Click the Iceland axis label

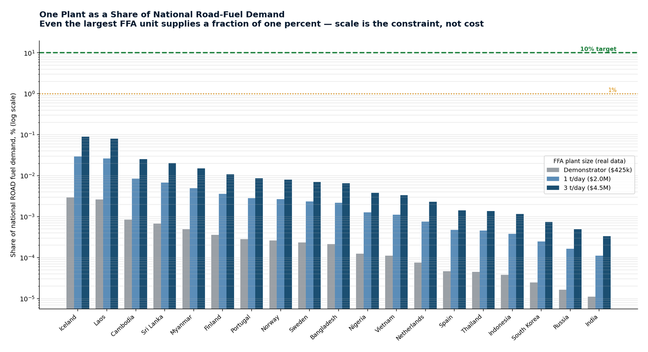(68, 323)
